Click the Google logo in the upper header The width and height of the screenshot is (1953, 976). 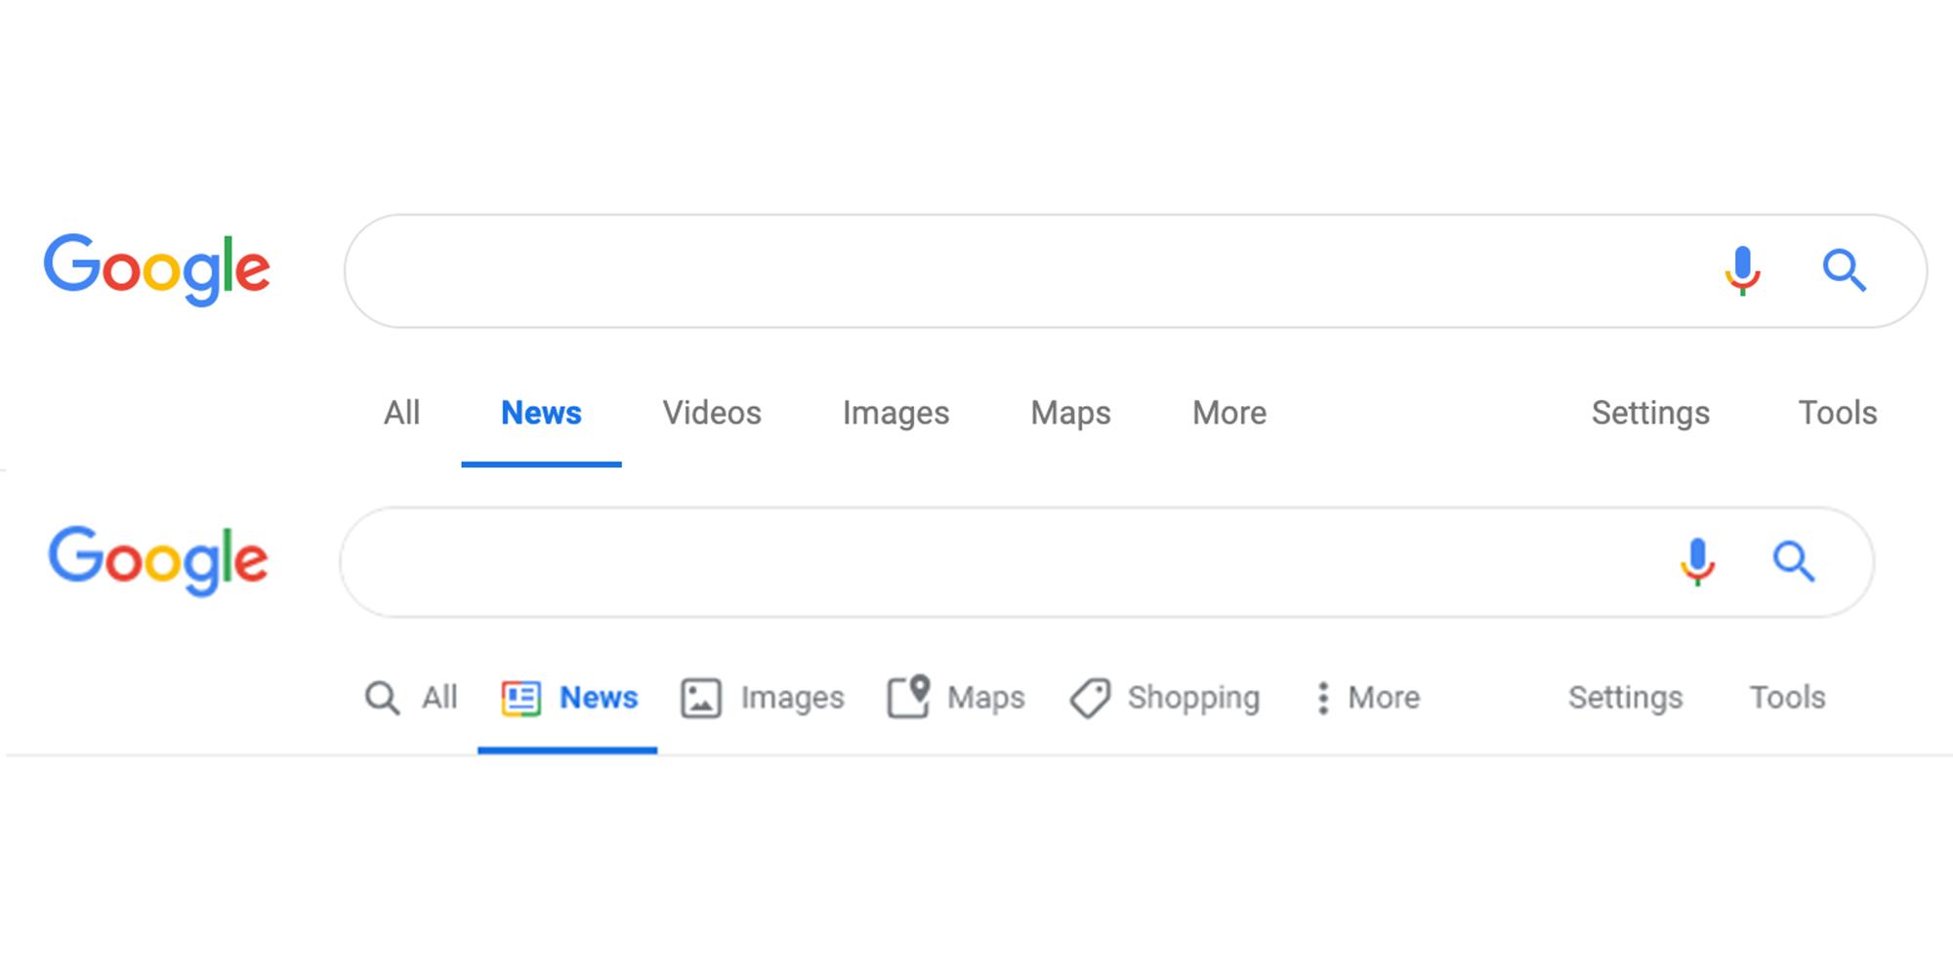[157, 269]
